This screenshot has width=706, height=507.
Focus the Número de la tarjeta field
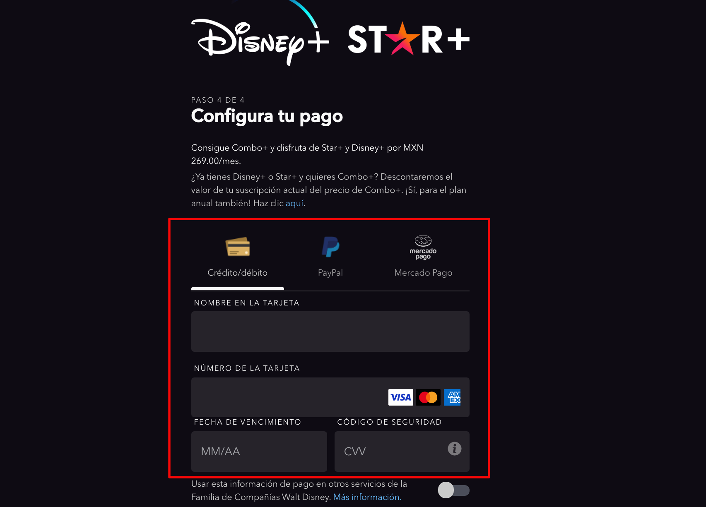coord(330,397)
